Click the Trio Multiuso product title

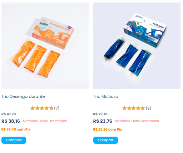click(105, 96)
